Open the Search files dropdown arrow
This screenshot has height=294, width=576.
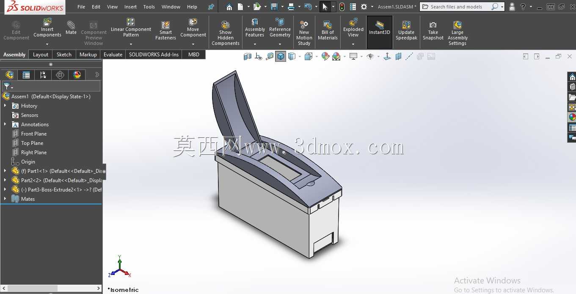pyautogui.click(x=502, y=7)
